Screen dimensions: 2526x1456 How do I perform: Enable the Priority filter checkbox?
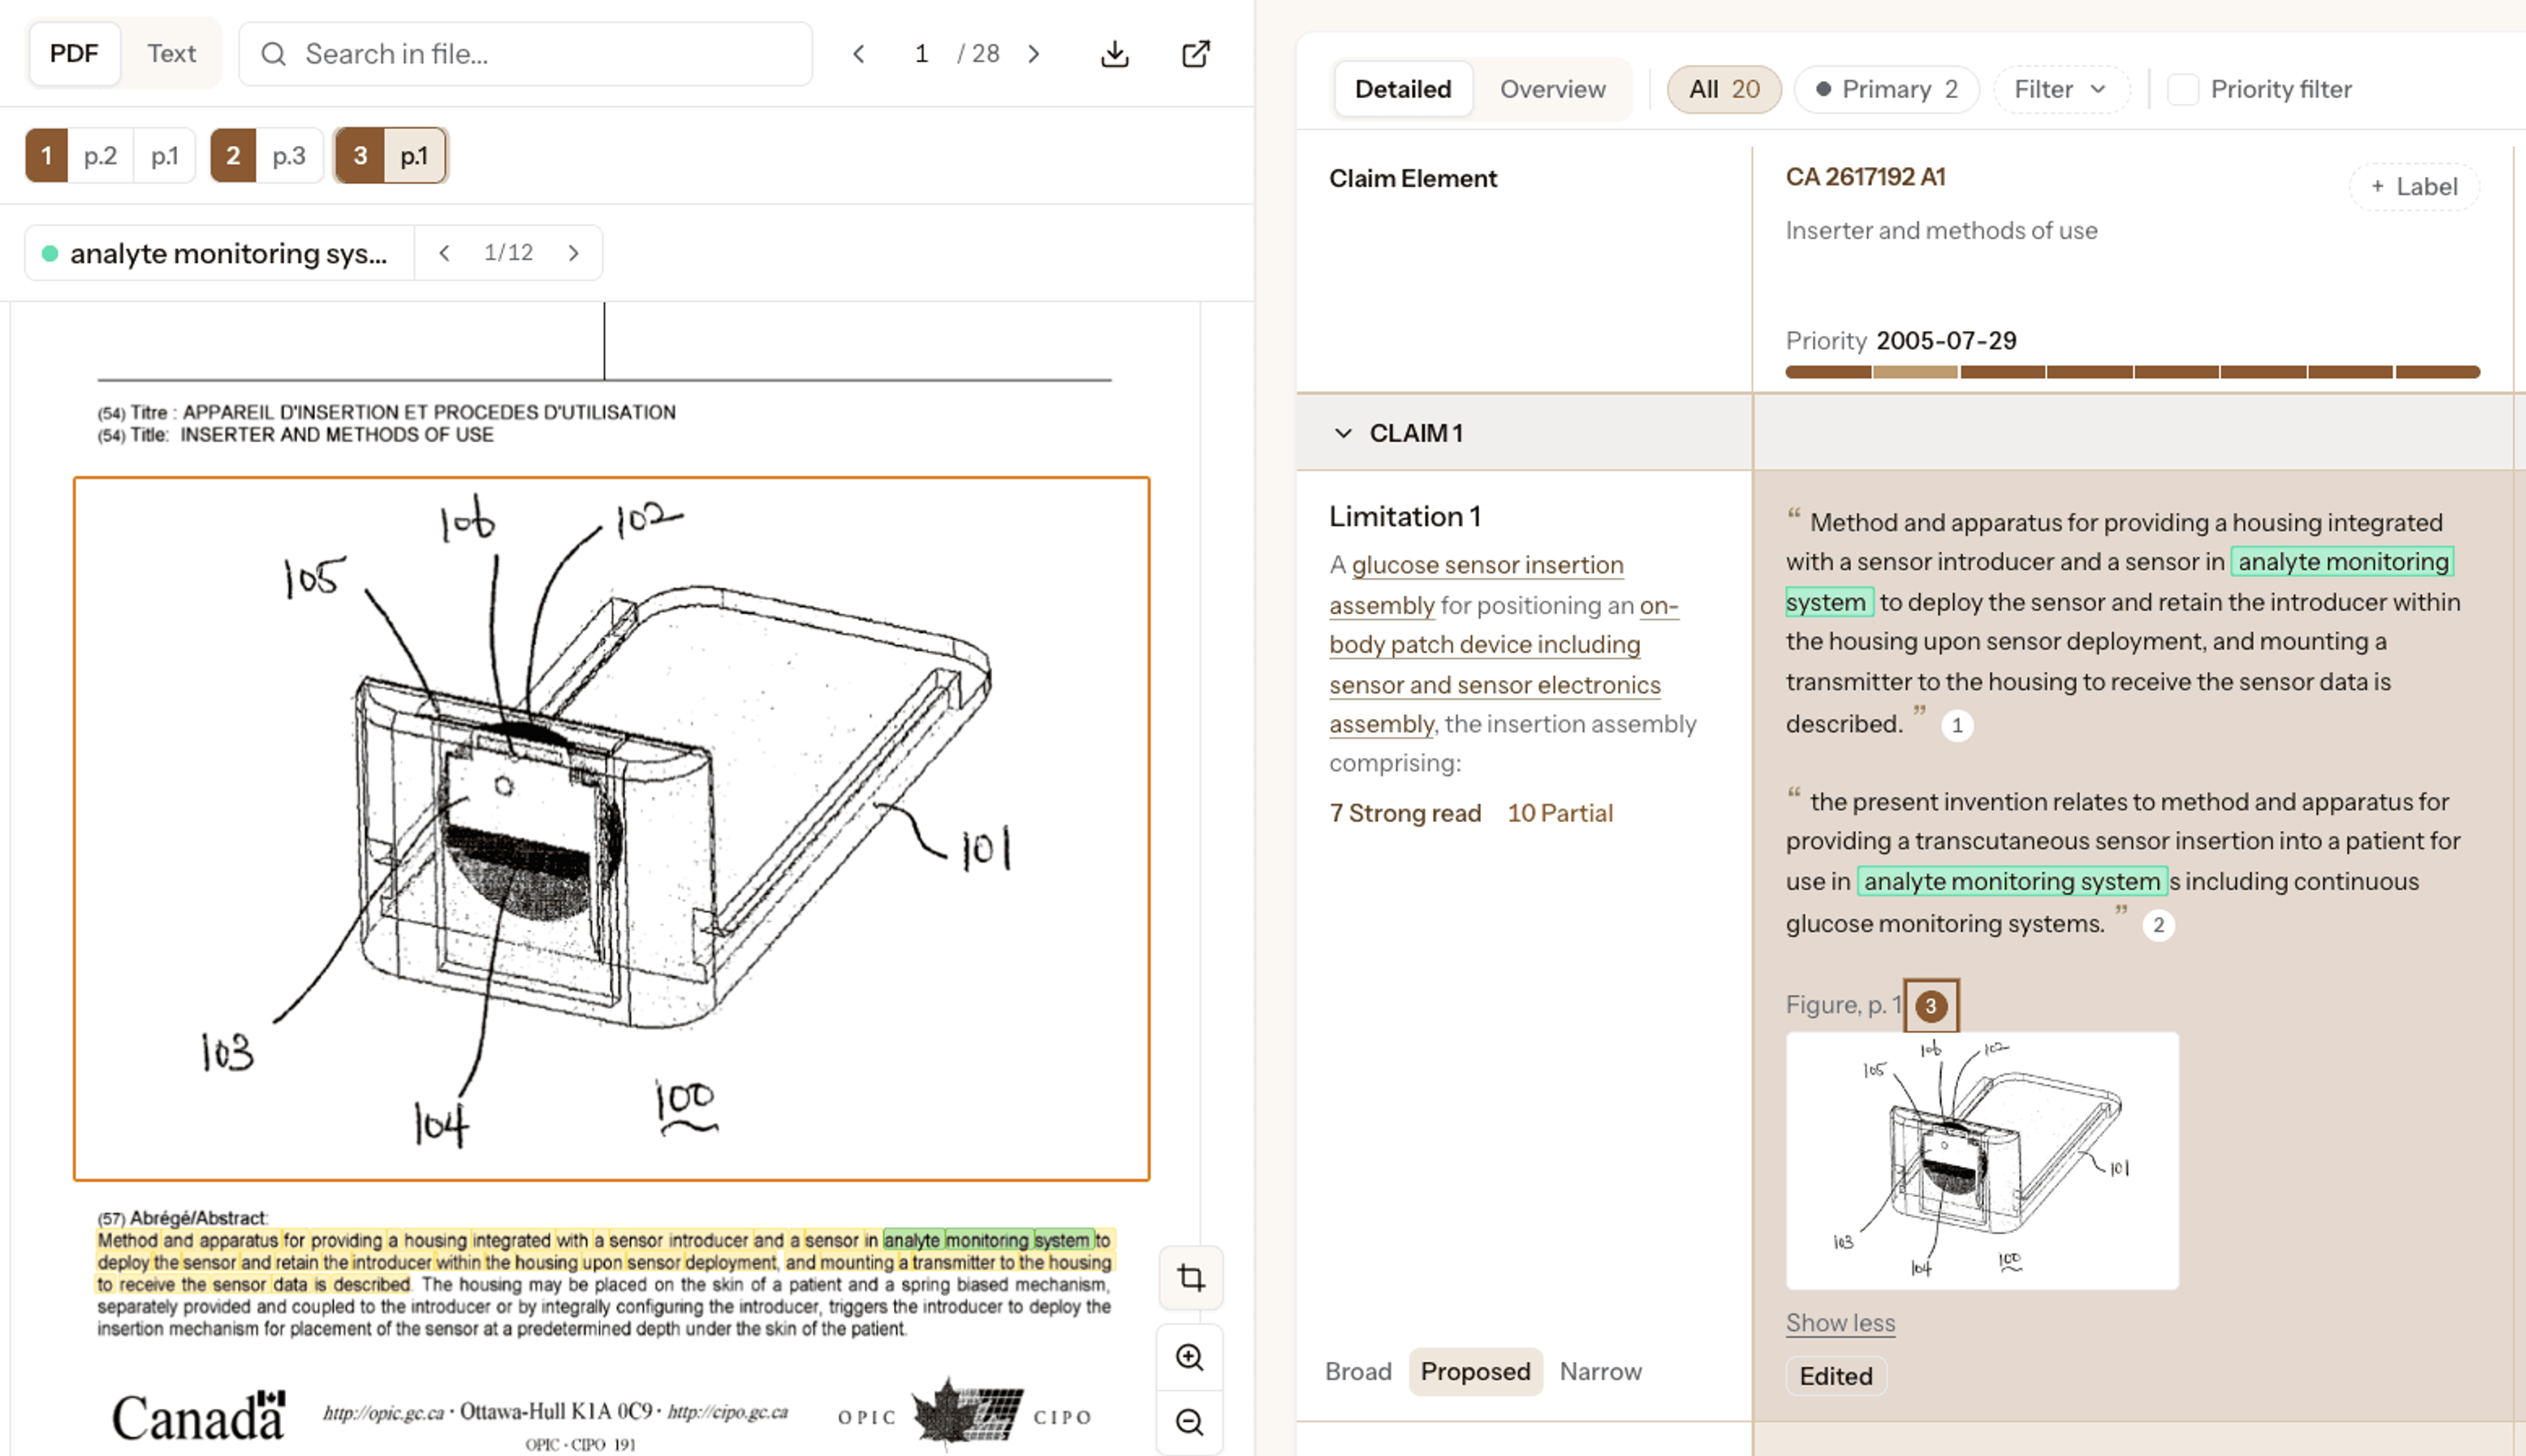2182,89
